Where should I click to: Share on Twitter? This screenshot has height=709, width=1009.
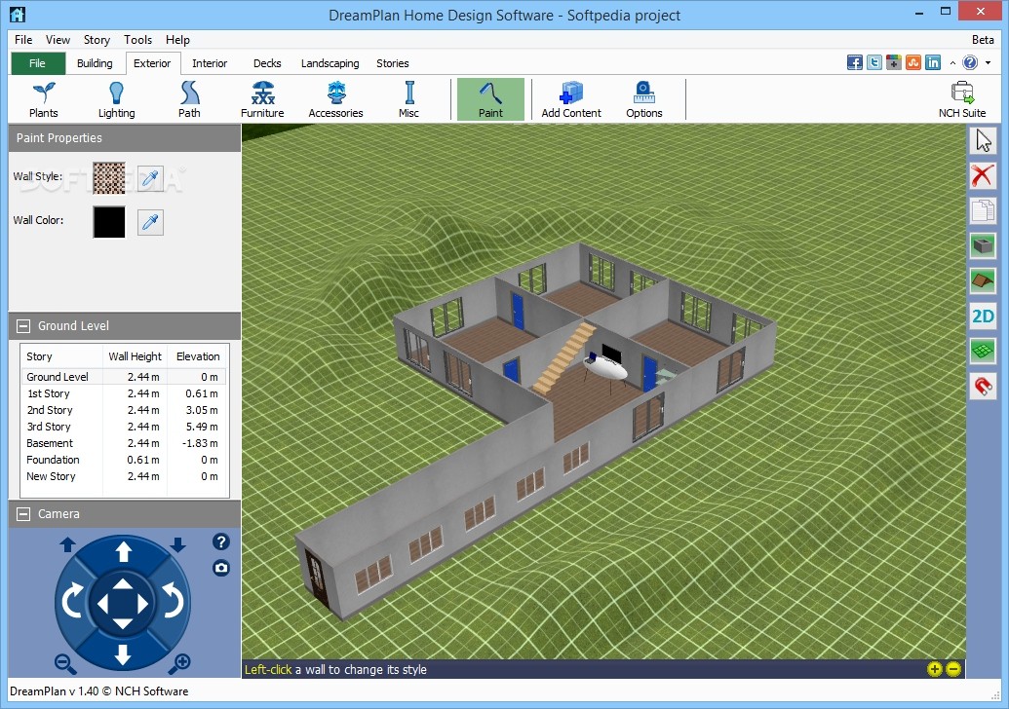coord(873,62)
